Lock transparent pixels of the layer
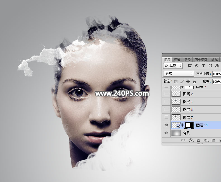 click(x=176, y=82)
